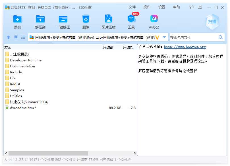Image resolution: width=230 pixels, height=166 pixels.
Task: Click the 快捷方式(Summer 2004) folder icon
Action: pos(7,102)
